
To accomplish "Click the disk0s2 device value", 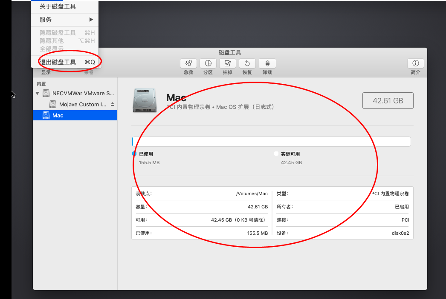I will point(400,233).
